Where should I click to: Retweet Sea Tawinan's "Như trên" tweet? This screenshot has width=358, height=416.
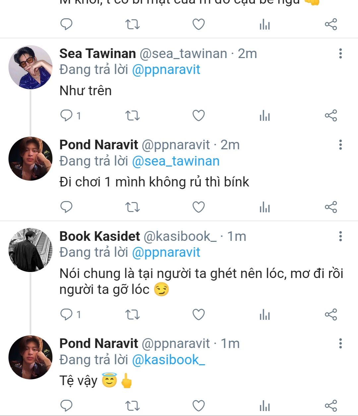133,116
